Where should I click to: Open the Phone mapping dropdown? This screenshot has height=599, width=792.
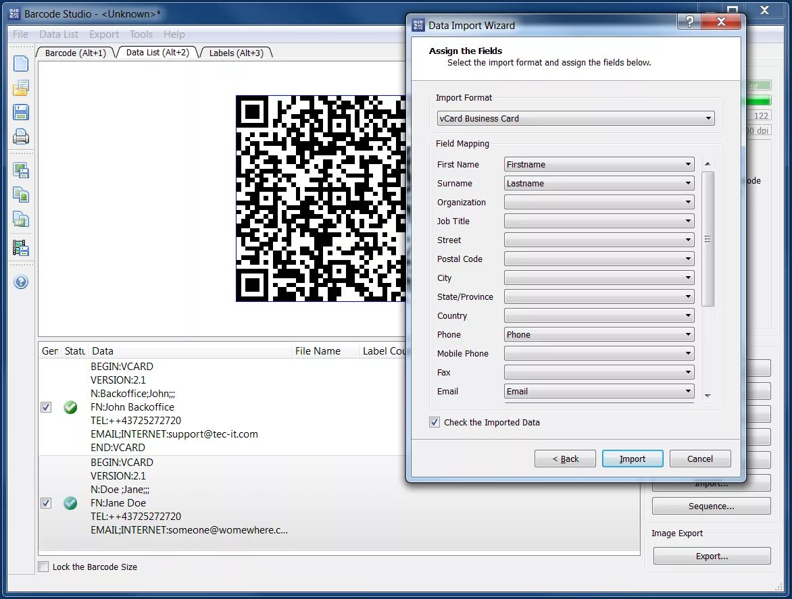599,334
